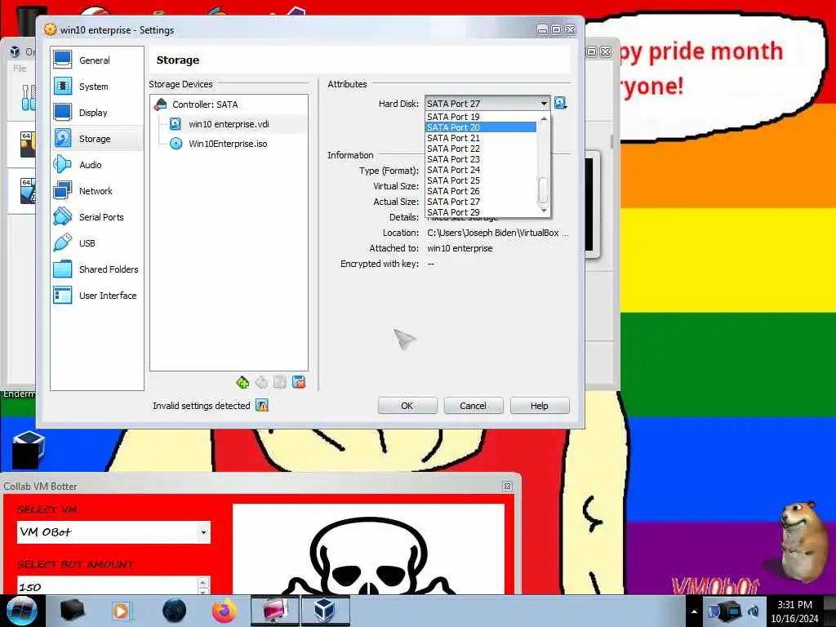Open Network settings category
The width and height of the screenshot is (836, 627).
point(96,191)
